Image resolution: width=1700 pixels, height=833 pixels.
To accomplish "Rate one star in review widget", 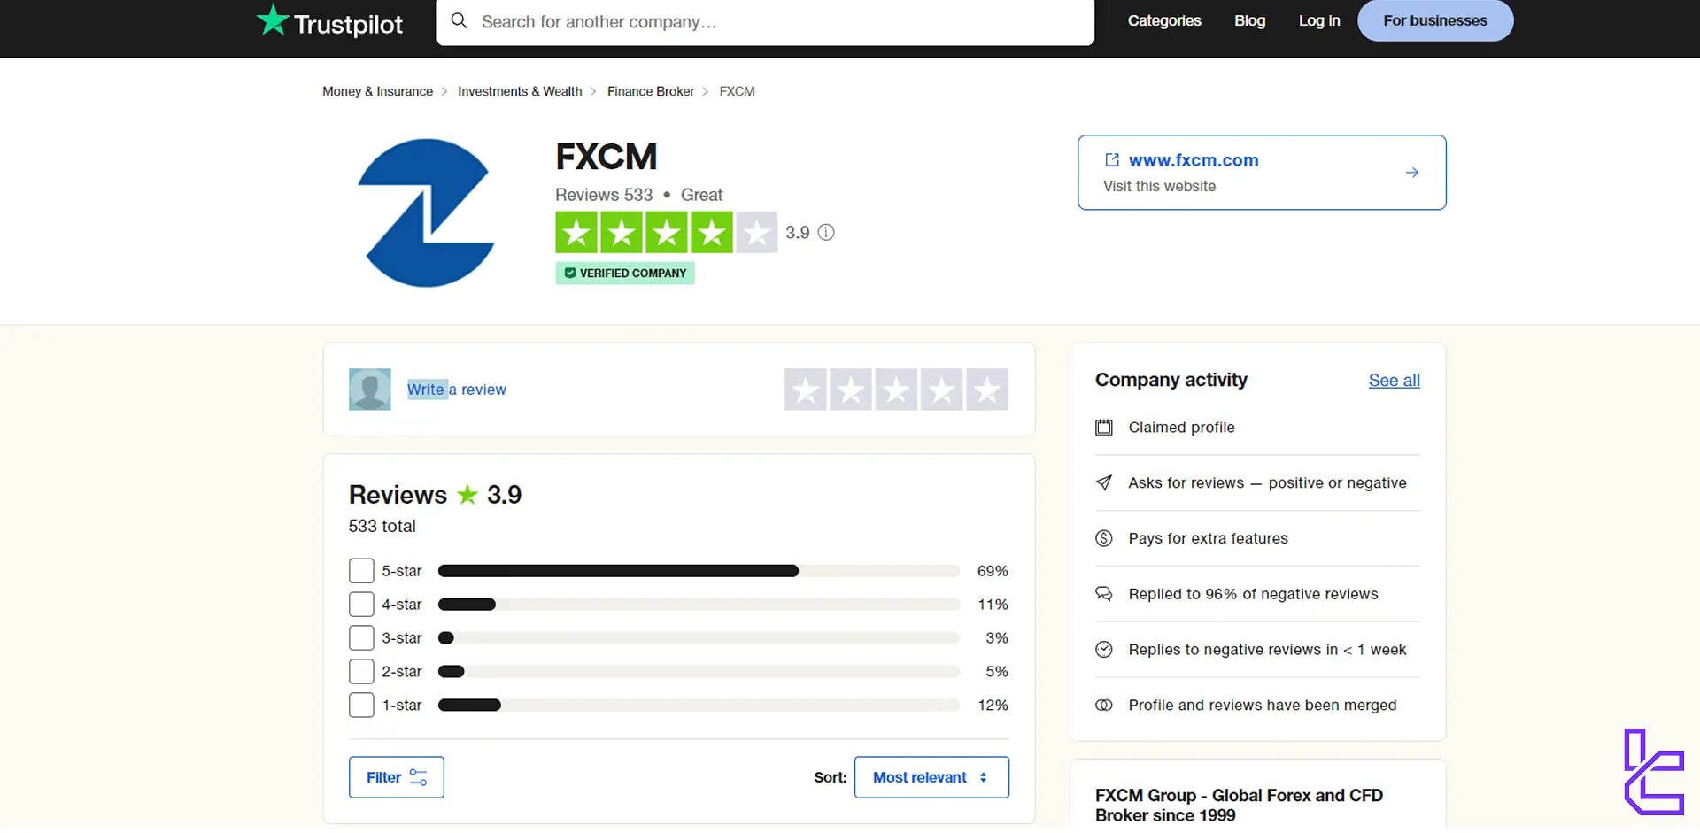I will [x=806, y=390].
